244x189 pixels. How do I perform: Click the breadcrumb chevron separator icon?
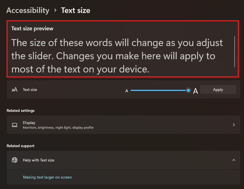(x=55, y=10)
